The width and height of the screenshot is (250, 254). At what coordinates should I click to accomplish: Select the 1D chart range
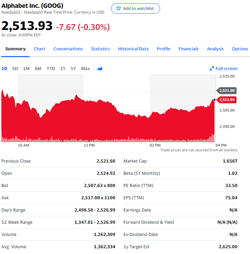[4, 69]
